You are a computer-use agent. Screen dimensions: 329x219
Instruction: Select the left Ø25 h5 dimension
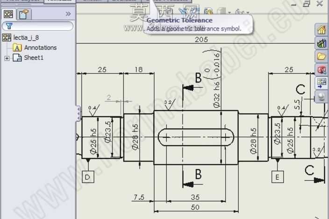(x=93, y=141)
